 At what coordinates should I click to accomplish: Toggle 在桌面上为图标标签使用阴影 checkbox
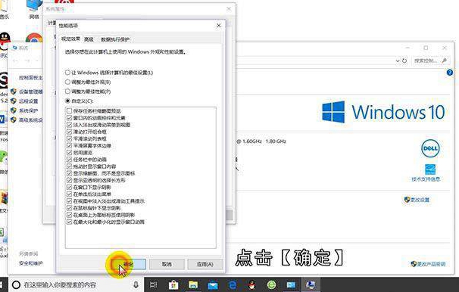point(70,215)
